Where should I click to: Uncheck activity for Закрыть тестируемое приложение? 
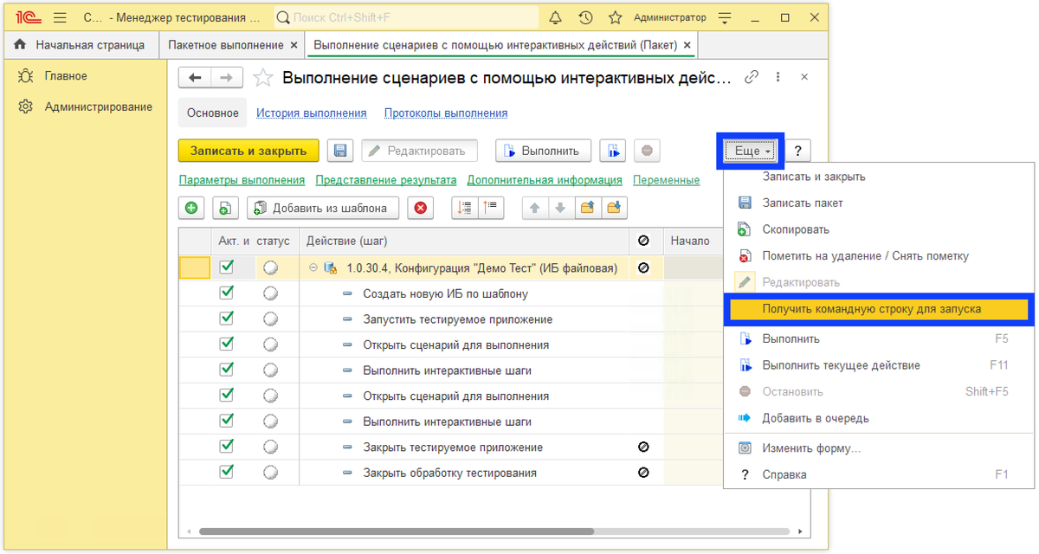click(x=227, y=447)
